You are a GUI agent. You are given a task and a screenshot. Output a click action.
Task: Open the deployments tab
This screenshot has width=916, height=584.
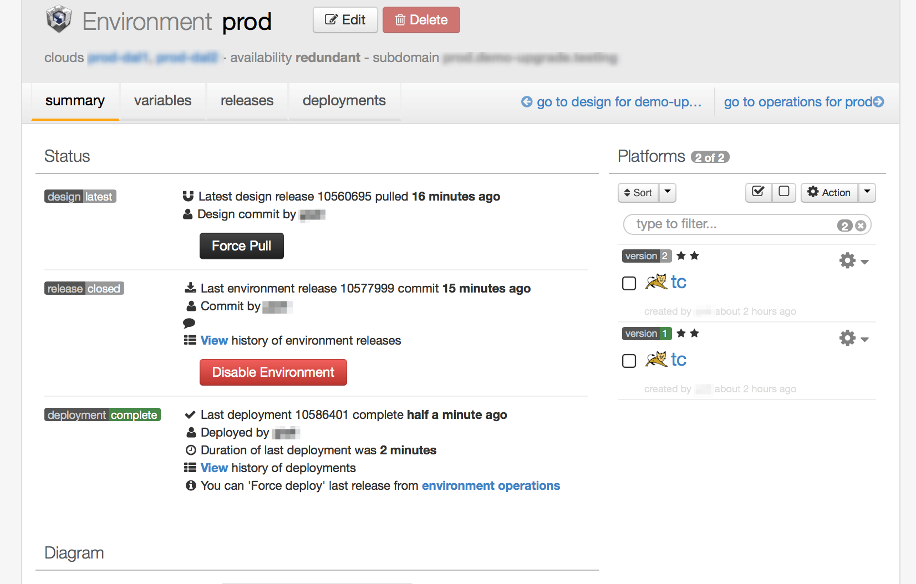[344, 101]
